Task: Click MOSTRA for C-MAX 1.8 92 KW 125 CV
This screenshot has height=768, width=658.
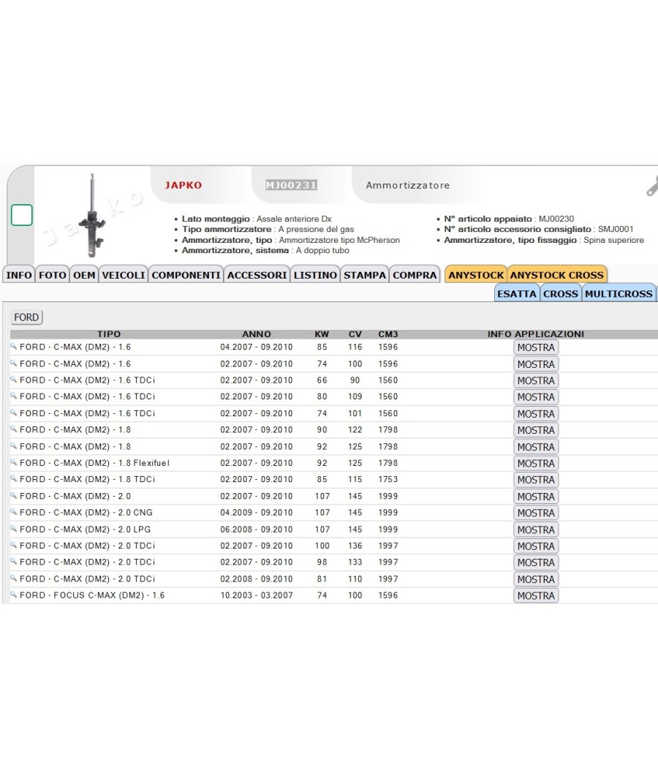Action: [x=536, y=447]
